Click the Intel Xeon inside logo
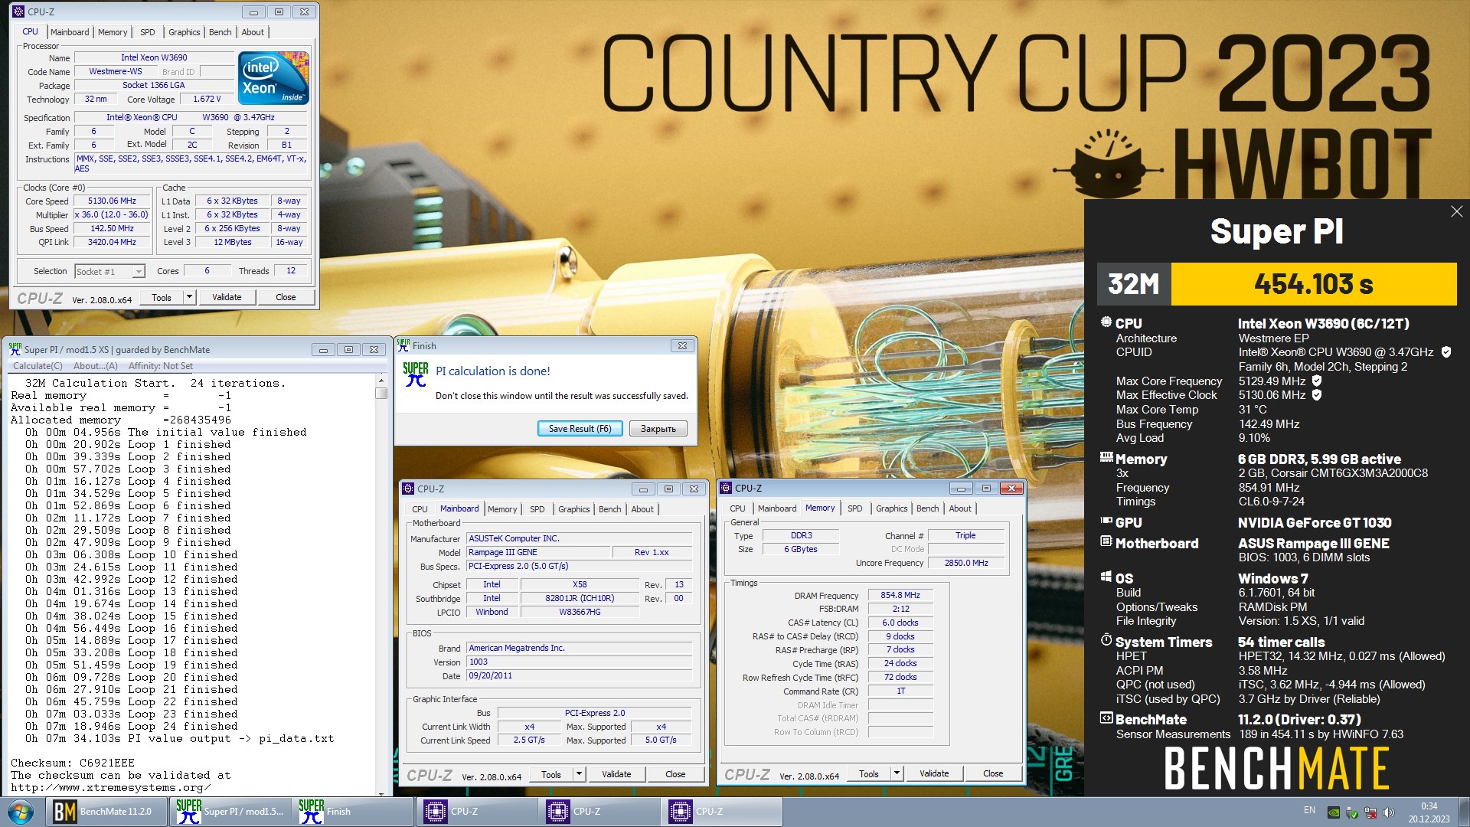 [x=273, y=77]
